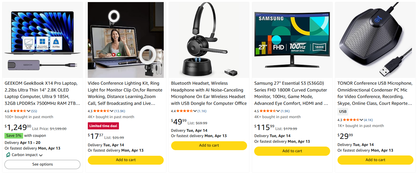417x175 pixels.
Task: Click the Carbon impact leaf icon
Action: tap(7, 155)
